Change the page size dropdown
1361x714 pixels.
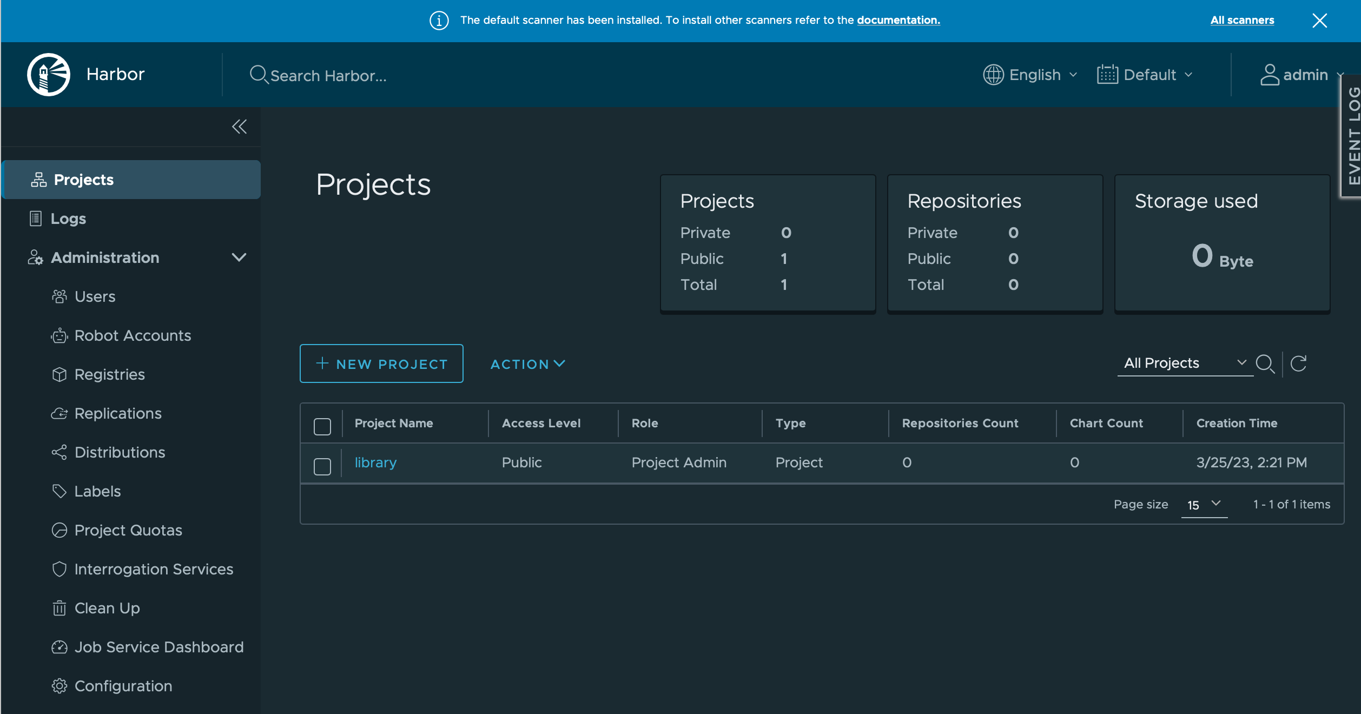point(1204,505)
